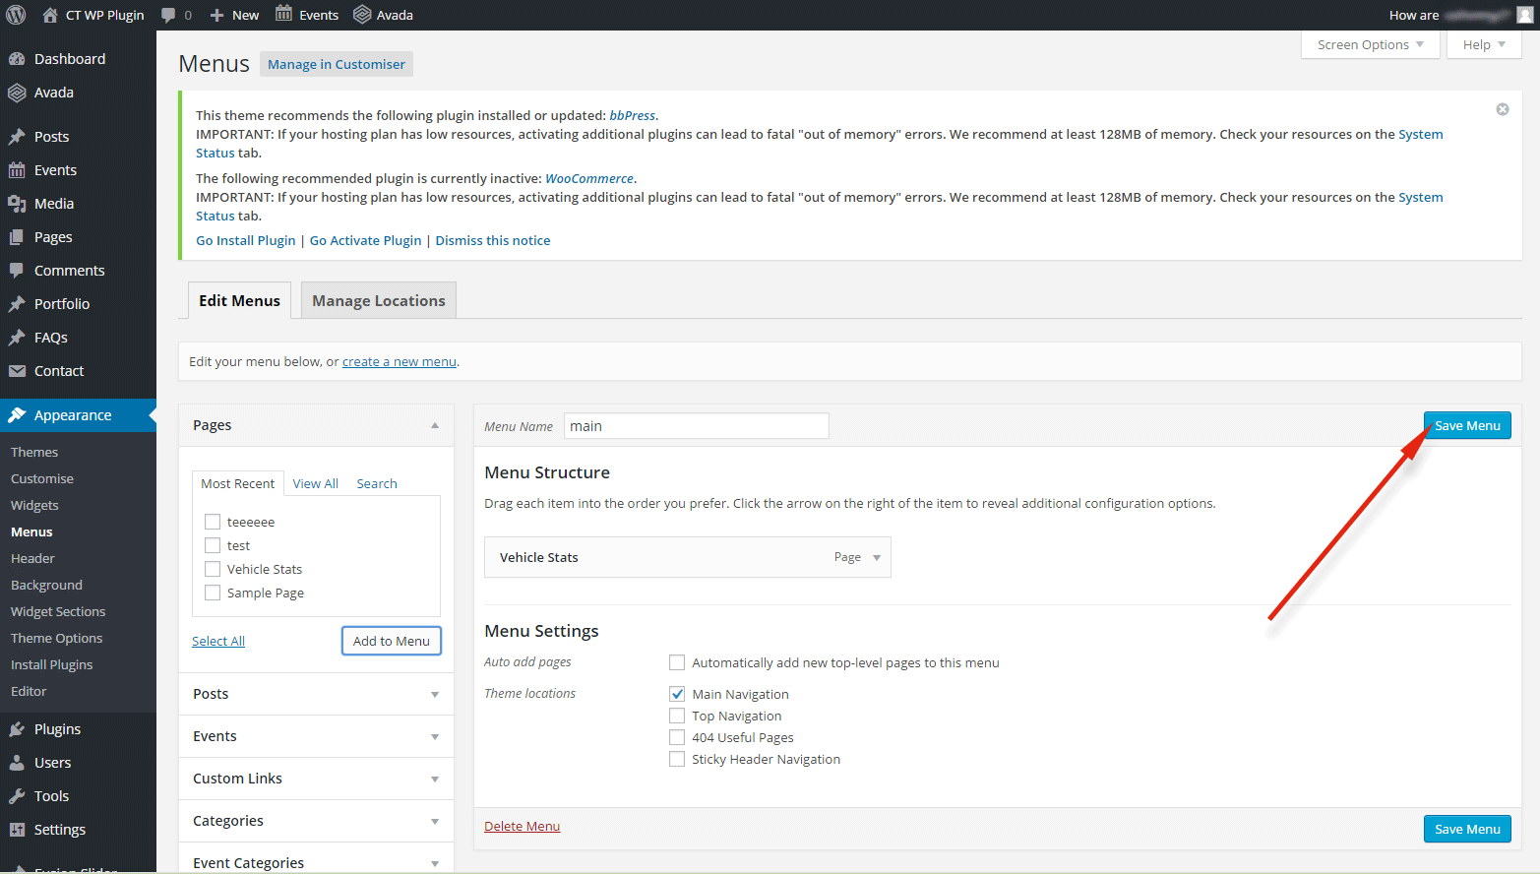Open the comments bubble icon in admin bar

click(x=168, y=15)
